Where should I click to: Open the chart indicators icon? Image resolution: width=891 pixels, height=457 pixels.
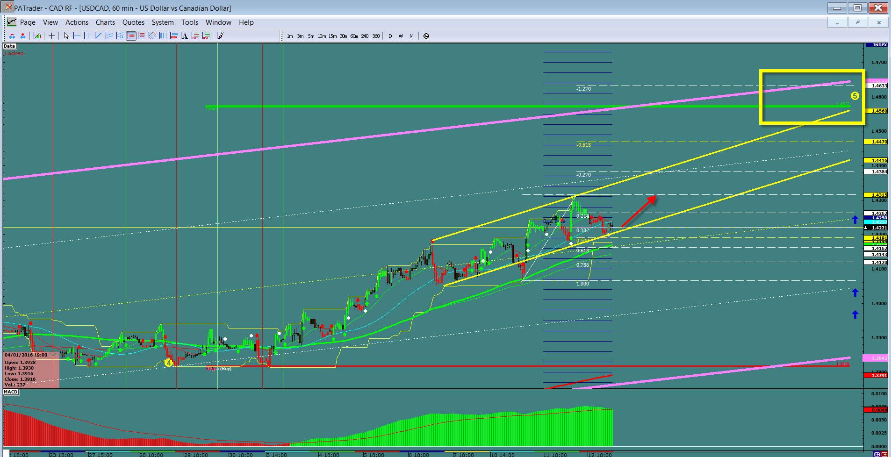[x=37, y=36]
